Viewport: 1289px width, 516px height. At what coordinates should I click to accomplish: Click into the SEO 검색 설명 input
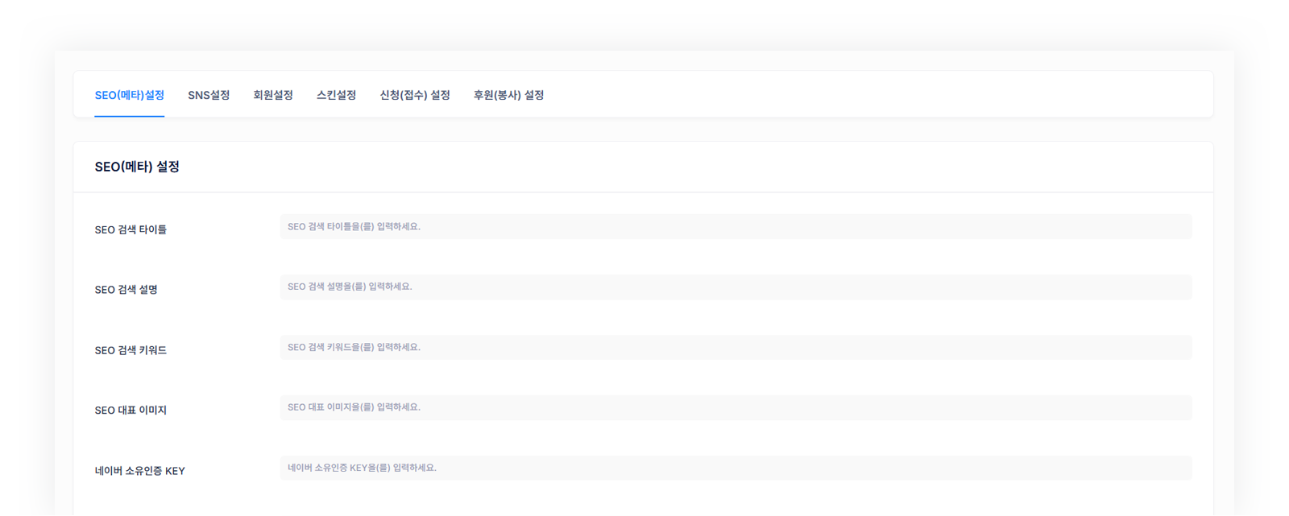735,287
